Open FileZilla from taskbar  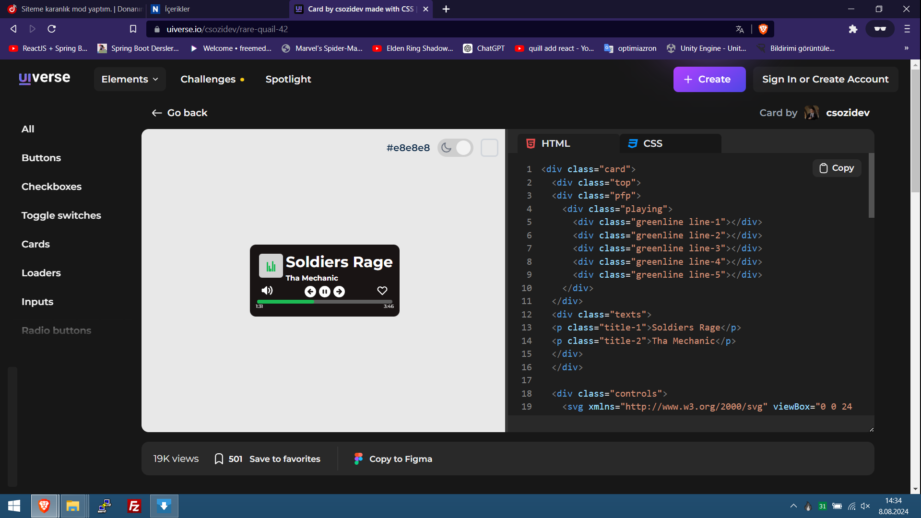134,506
